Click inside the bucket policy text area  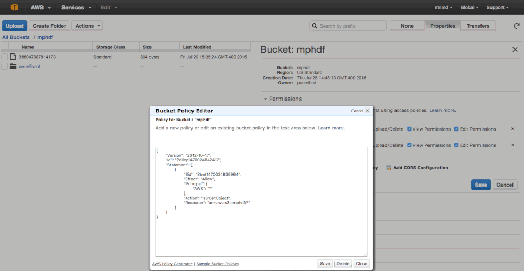point(261,201)
